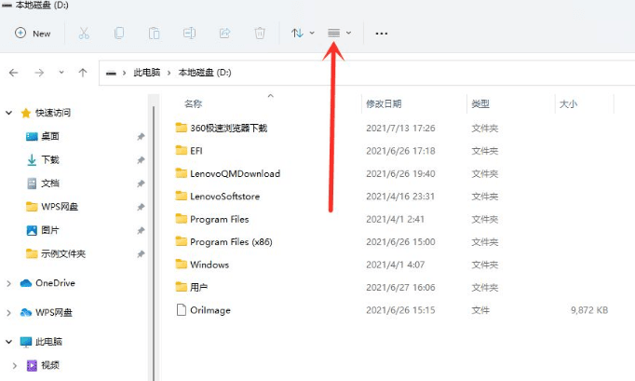Click the Rename icon in toolbar
Image resolution: width=635 pixels, height=381 pixels.
[x=189, y=34]
